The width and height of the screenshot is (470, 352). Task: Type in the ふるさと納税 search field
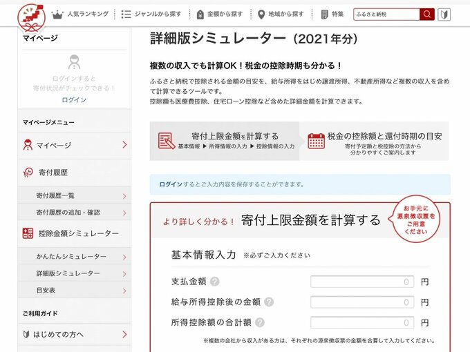[x=386, y=14]
